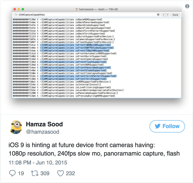
Task: Click the info icon on the embedded tweet
Action: pos(187,6)
